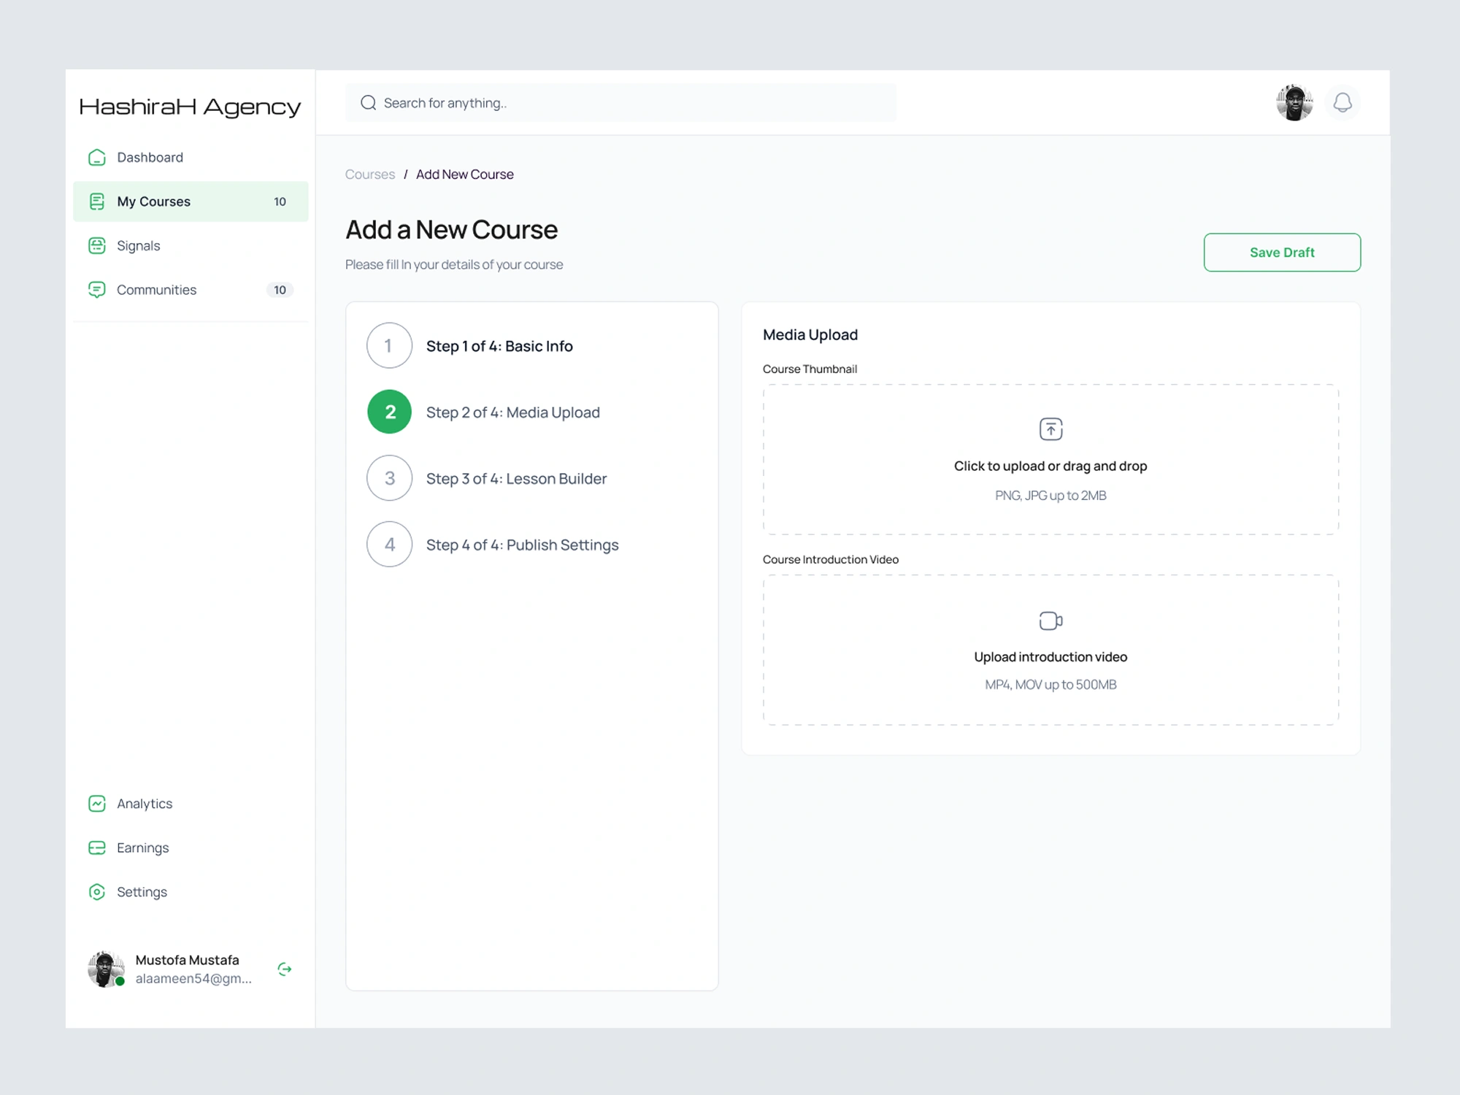Click the Settings gear icon in sidebar

click(x=97, y=892)
